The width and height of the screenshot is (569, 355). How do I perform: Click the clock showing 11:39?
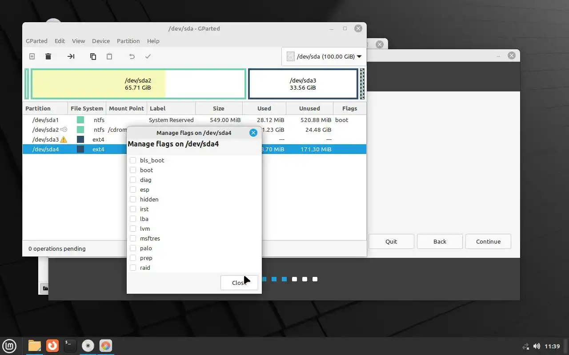click(x=552, y=346)
